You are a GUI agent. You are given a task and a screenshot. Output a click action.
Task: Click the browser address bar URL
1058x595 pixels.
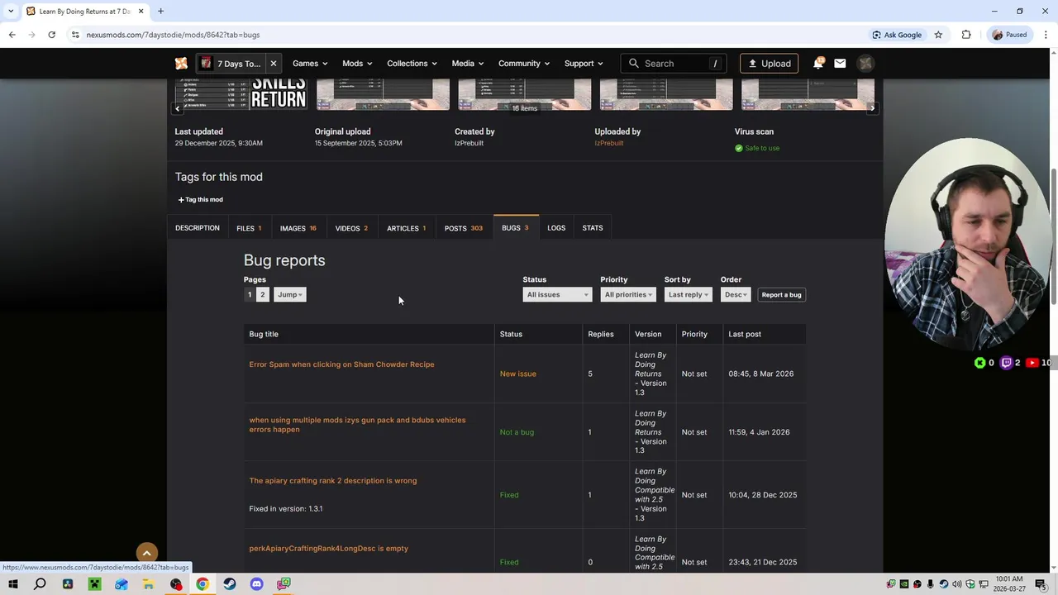coord(173,35)
